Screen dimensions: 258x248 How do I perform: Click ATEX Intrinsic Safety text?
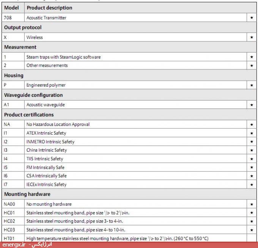tap(46, 133)
